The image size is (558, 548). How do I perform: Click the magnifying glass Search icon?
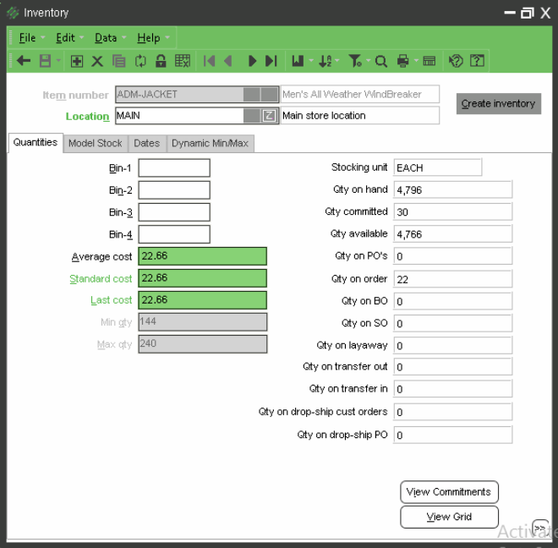pos(380,61)
